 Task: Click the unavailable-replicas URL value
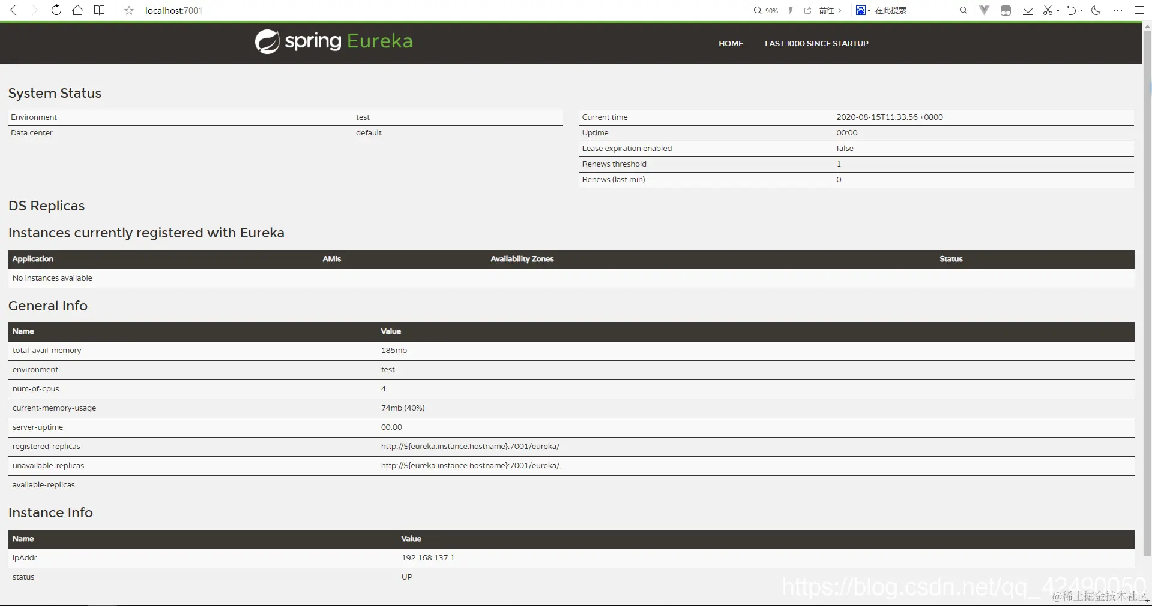tap(471, 465)
